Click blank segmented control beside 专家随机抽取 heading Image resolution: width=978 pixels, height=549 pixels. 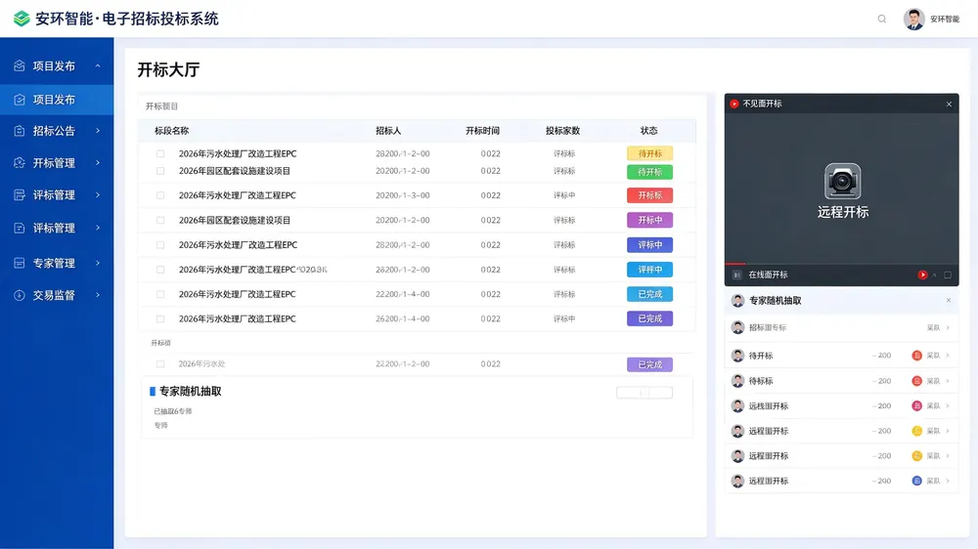pos(645,392)
